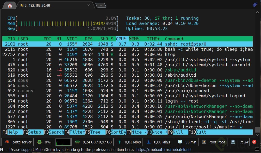Viewport: 261px width, 153px height.
Task: Click F8 Nice + in htop footer
Action: (x=157, y=132)
